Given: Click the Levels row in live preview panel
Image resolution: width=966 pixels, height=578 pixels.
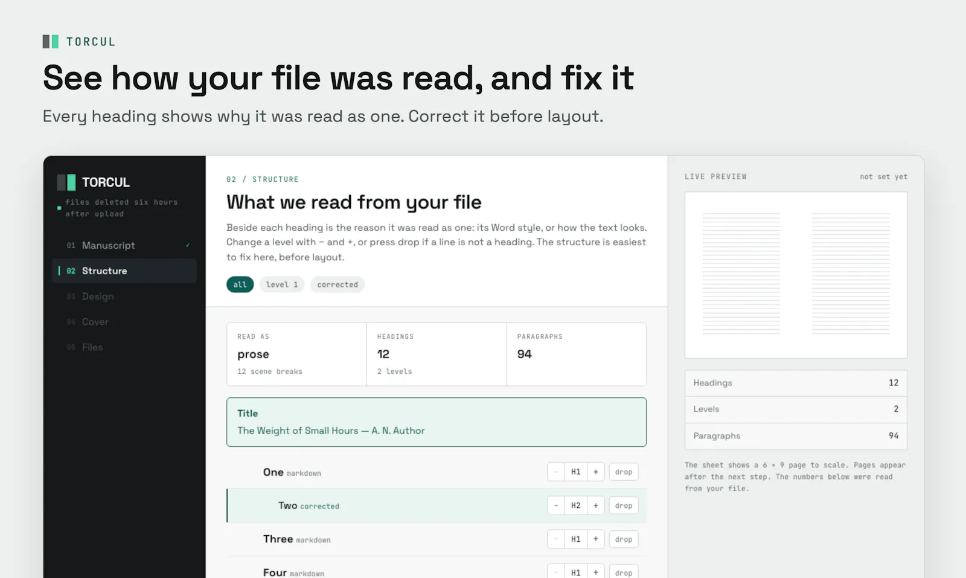Looking at the screenshot, I should (x=796, y=409).
